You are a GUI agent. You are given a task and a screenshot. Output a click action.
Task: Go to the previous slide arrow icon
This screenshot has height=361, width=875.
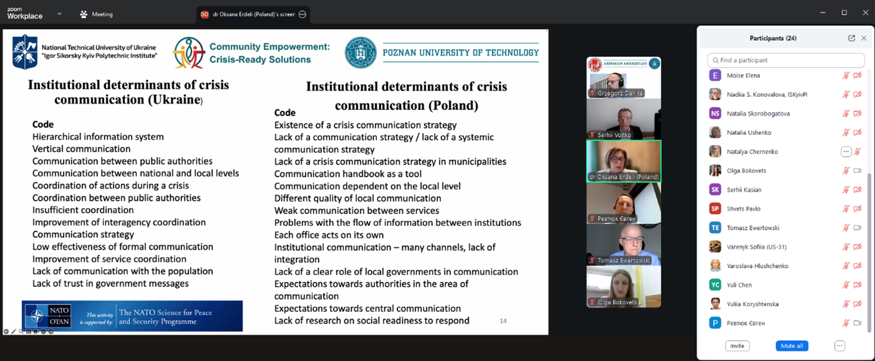pos(6,331)
